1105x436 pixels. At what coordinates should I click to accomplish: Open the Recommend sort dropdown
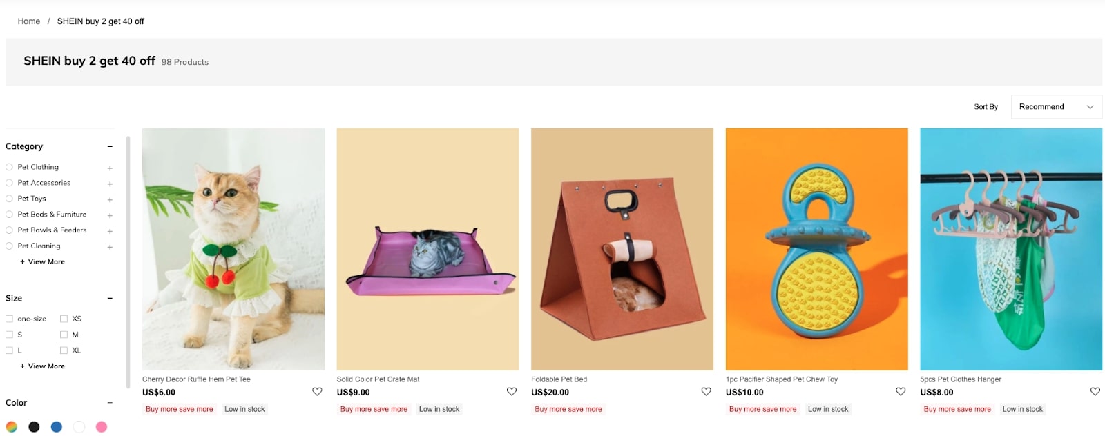pos(1056,106)
